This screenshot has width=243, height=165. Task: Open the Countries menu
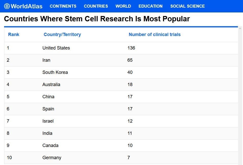pos(96,6)
